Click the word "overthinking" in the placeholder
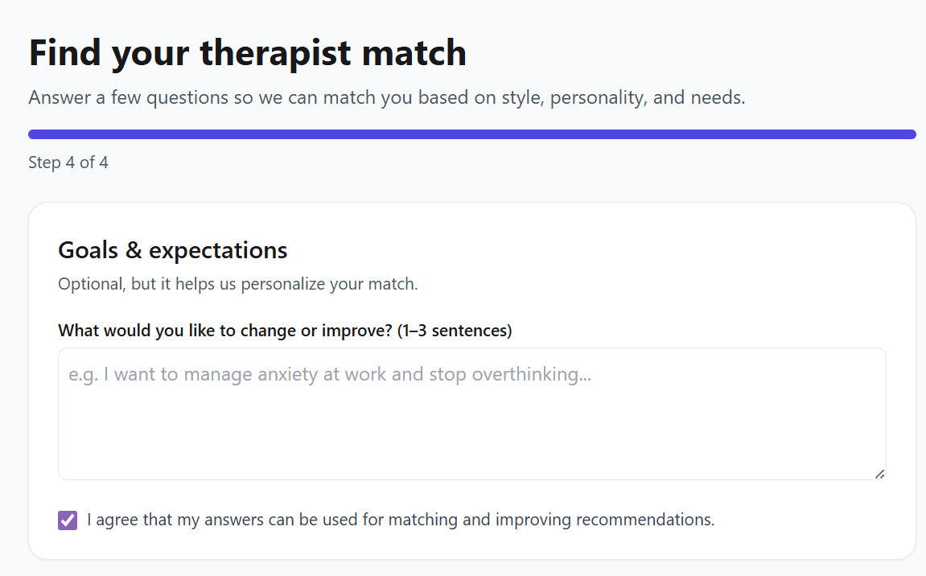The height and width of the screenshot is (576, 926). [x=531, y=375]
